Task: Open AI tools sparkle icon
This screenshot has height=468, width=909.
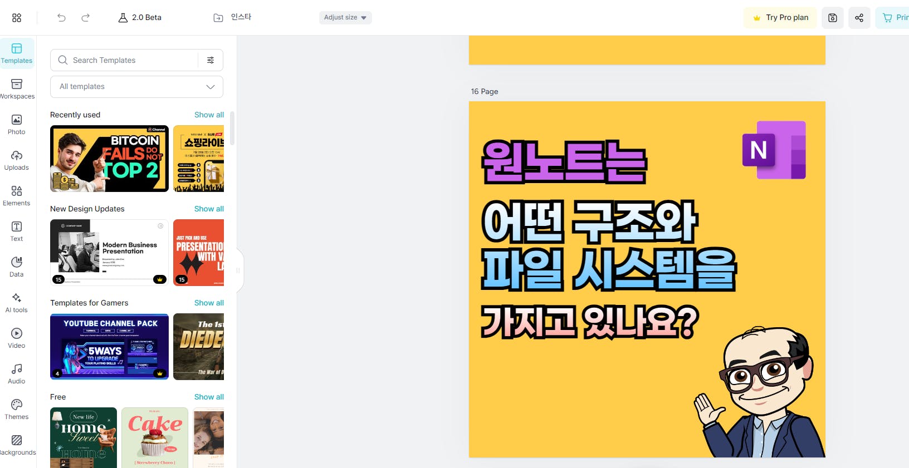Action: [x=17, y=298]
